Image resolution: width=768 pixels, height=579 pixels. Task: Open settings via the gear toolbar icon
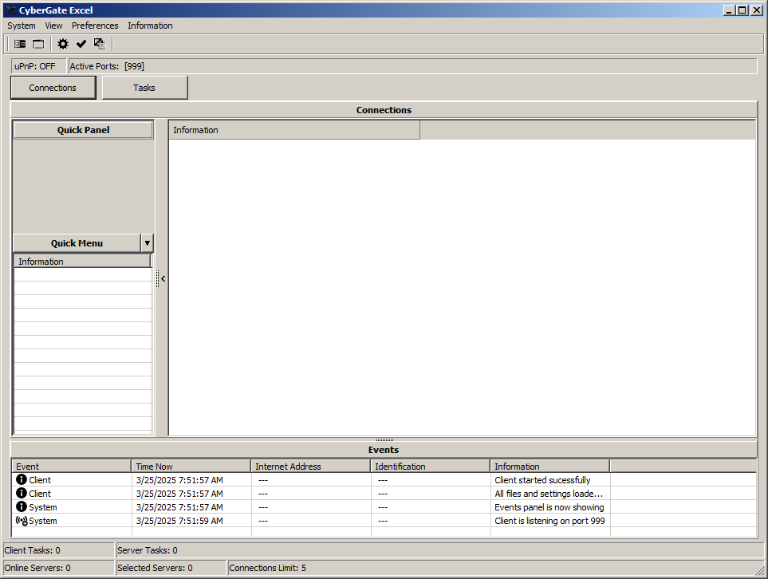63,44
